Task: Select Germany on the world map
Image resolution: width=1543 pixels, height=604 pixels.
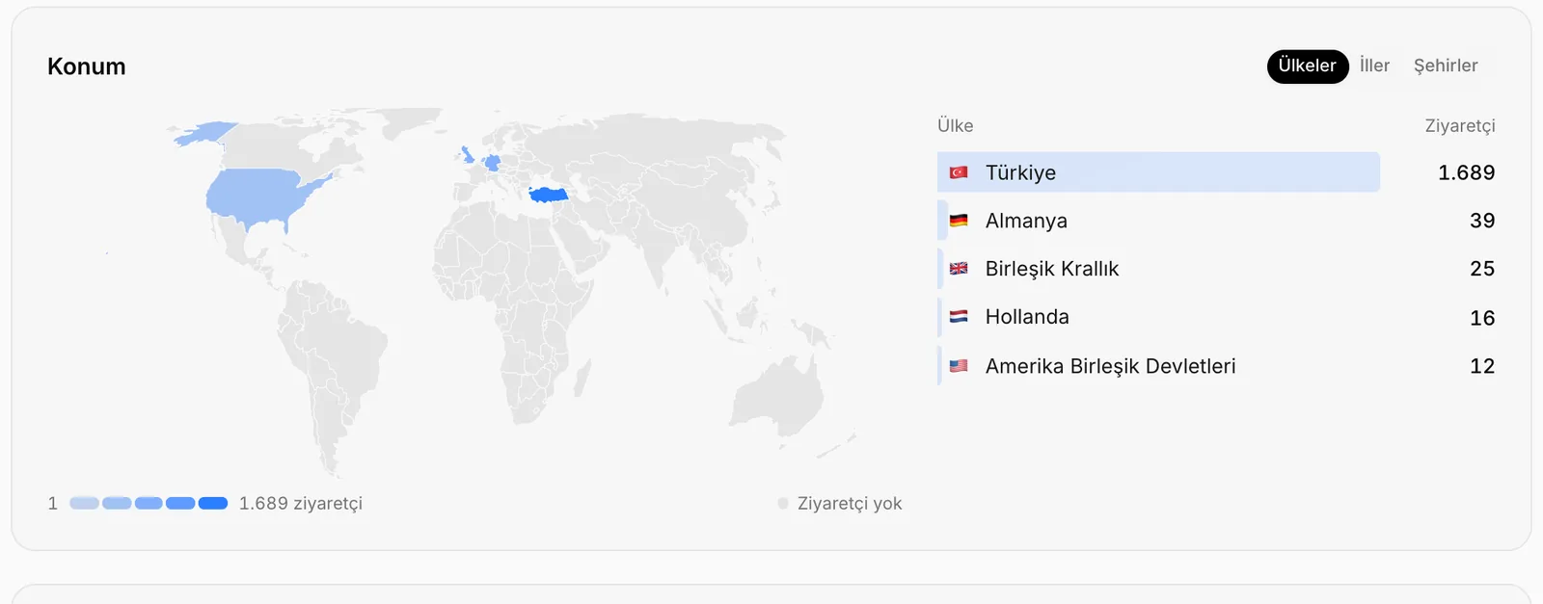Action: [x=493, y=163]
